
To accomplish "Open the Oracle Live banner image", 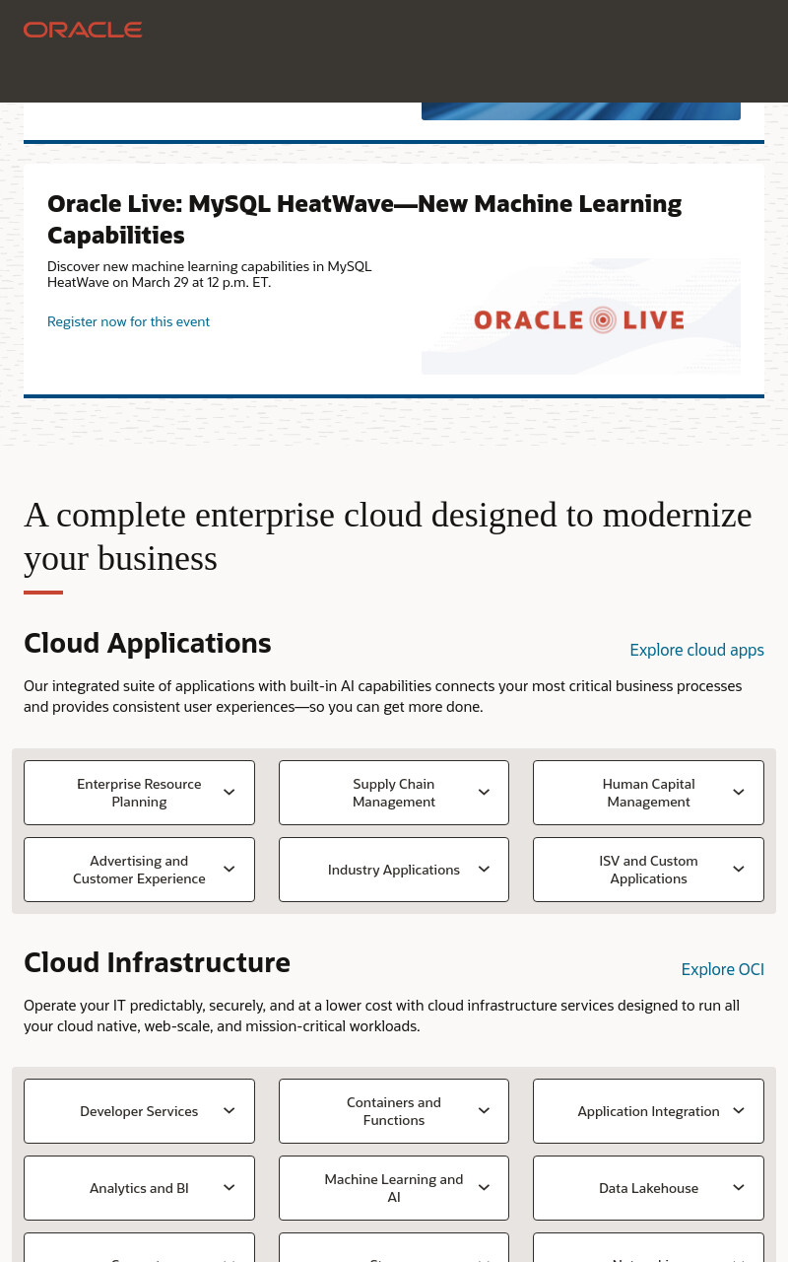I will click(581, 316).
